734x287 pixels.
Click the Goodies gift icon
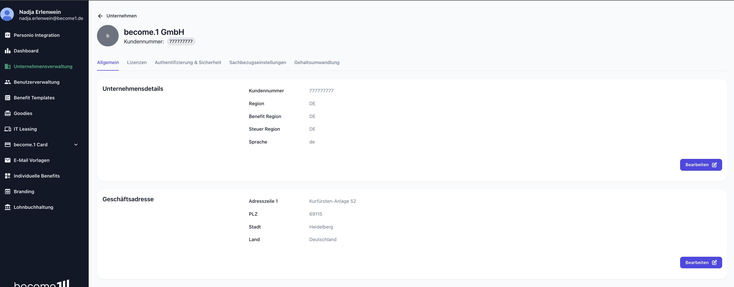pos(8,113)
